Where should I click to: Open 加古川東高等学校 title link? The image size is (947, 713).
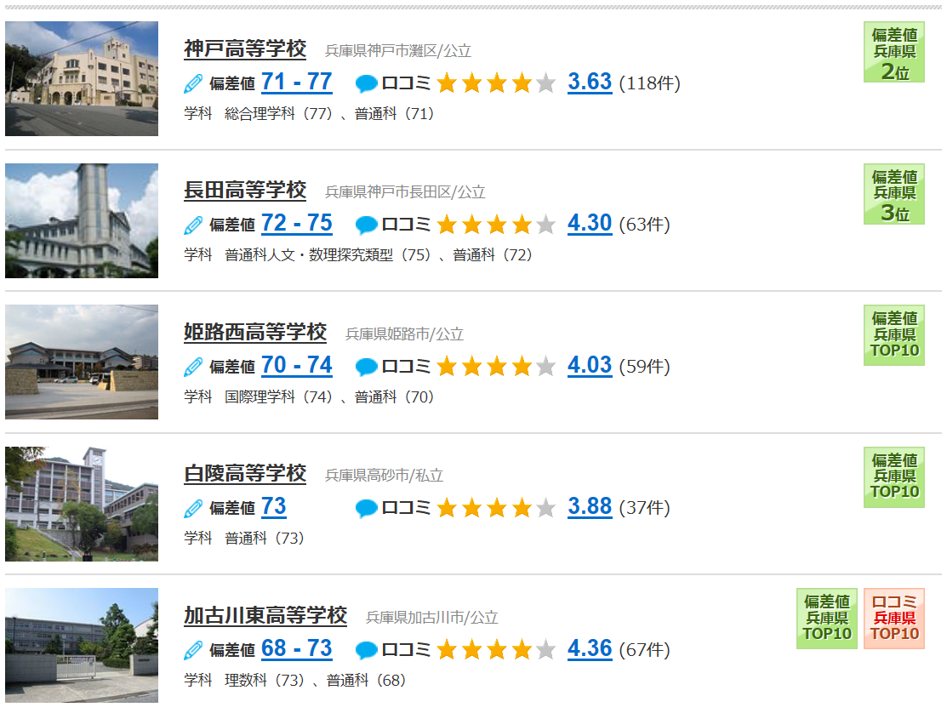[265, 615]
